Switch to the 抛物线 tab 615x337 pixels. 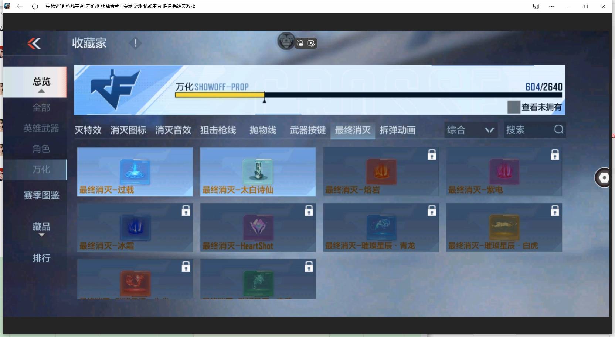point(263,130)
